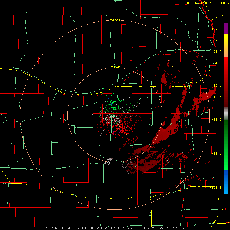Click the 100 NMI range ring label
The height and width of the screenshot is (230, 230).
[x=115, y=20]
